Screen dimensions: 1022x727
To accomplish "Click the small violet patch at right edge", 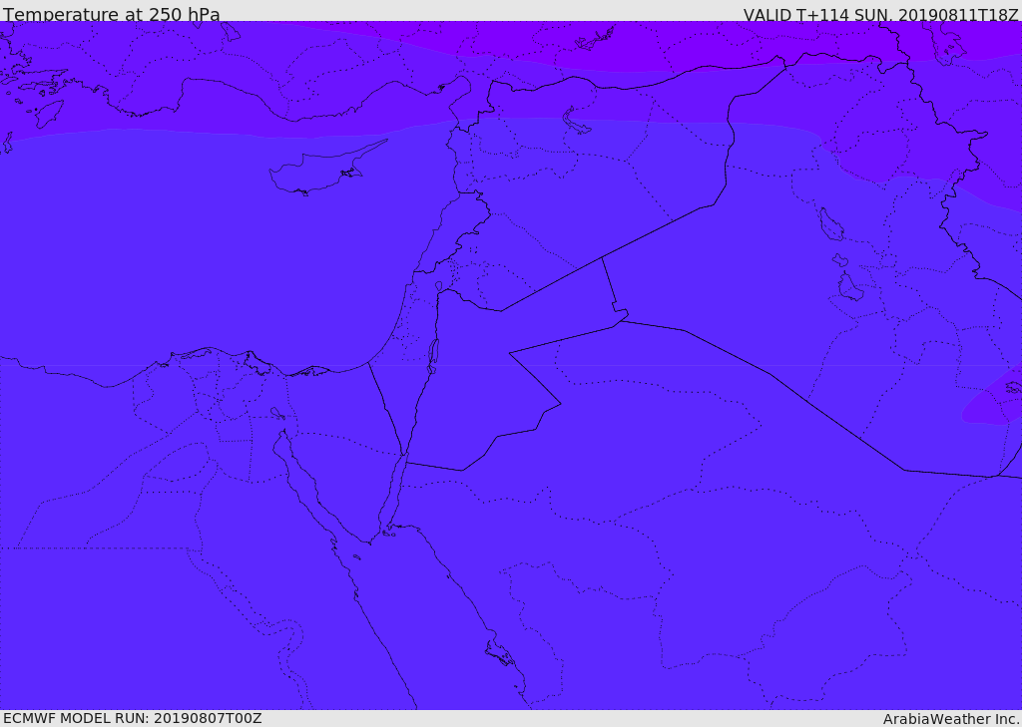I will click(x=993, y=401).
